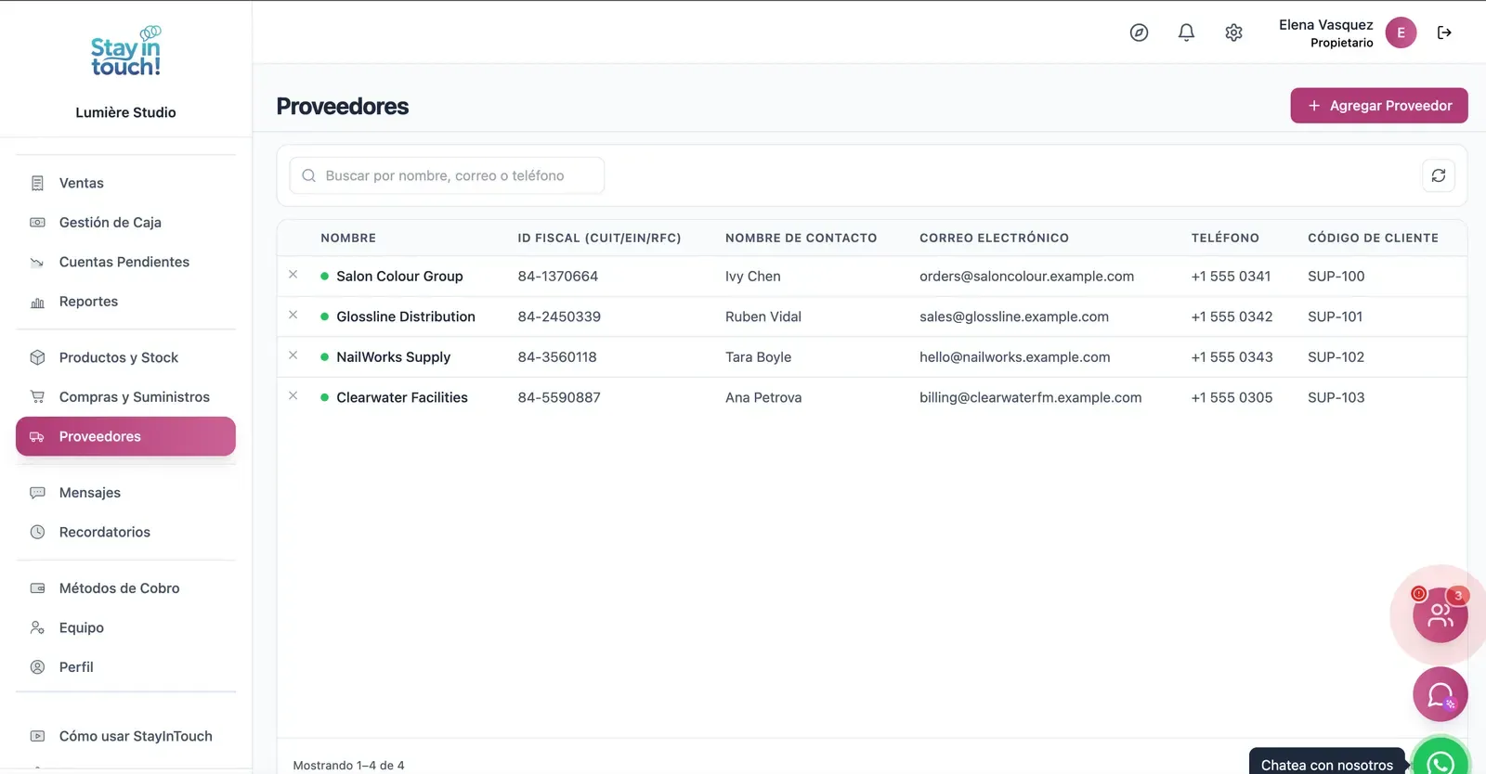The width and height of the screenshot is (1486, 774).
Task: Click fiscal ID 84-3560118
Action: 557,357
